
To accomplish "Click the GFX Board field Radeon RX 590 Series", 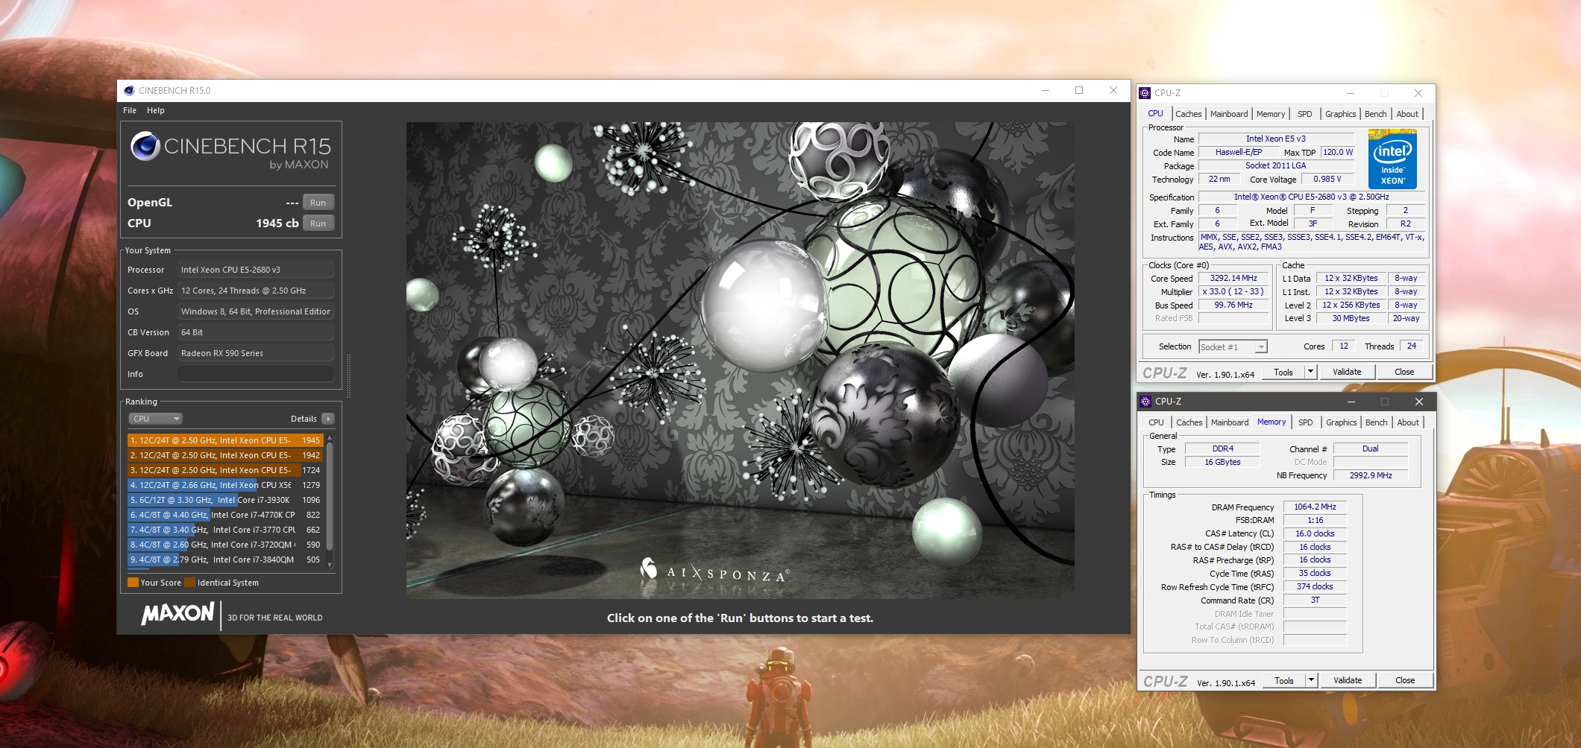I will (256, 353).
